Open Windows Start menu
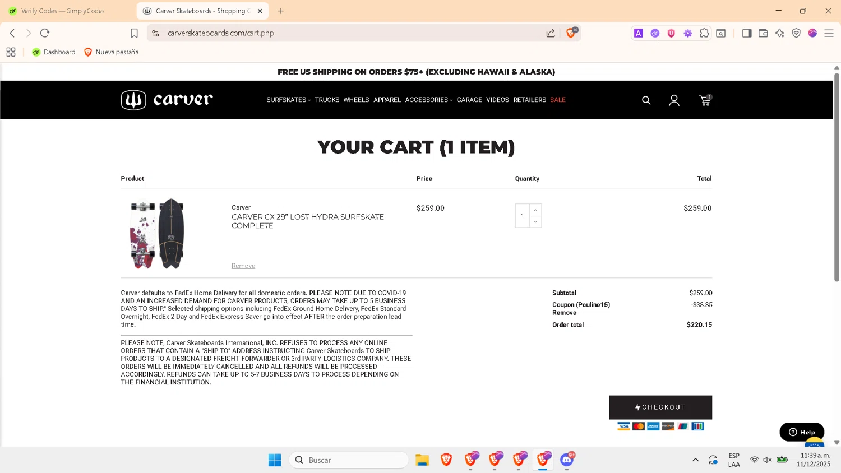841x473 pixels. (275, 460)
